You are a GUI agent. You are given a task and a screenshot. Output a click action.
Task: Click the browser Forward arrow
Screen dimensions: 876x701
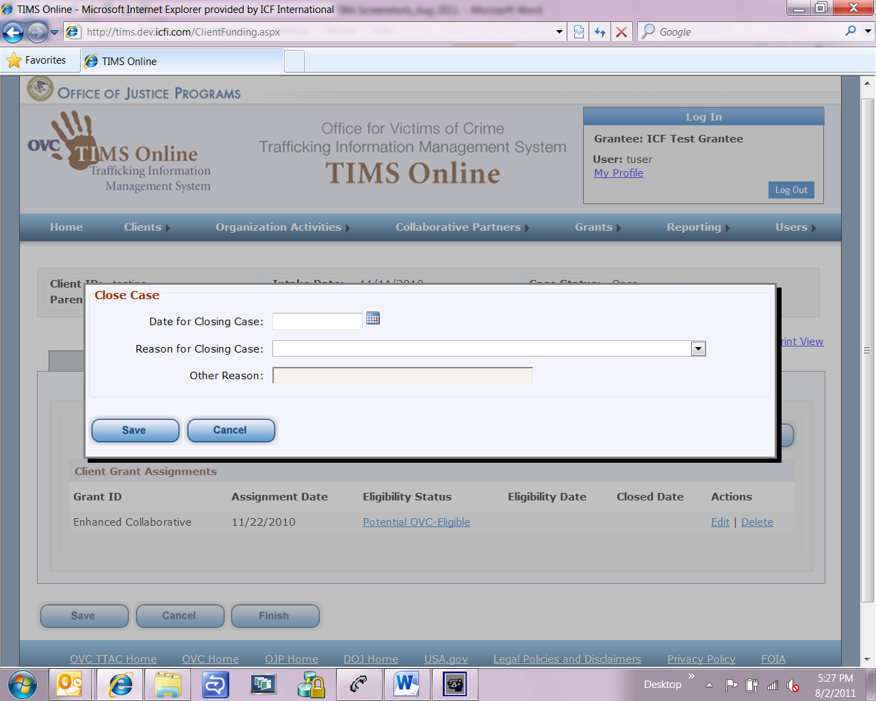tap(38, 31)
